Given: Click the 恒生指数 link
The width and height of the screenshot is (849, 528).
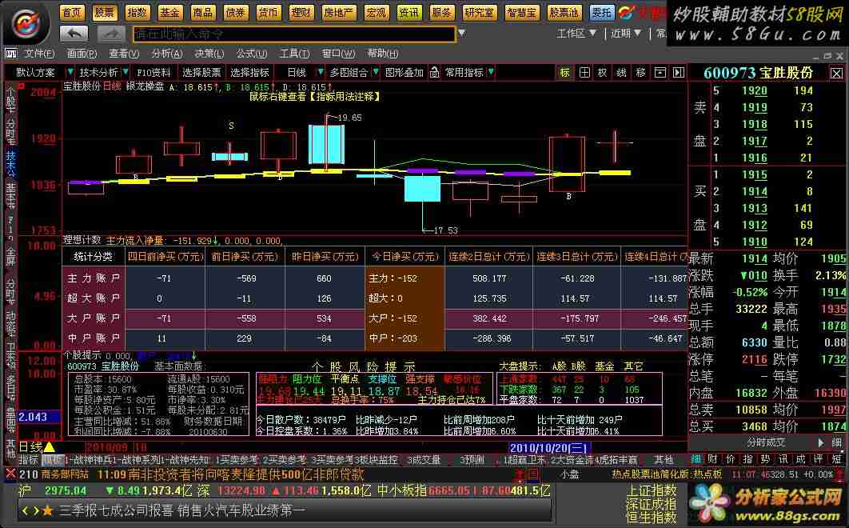Looking at the screenshot, I should pos(652,517).
